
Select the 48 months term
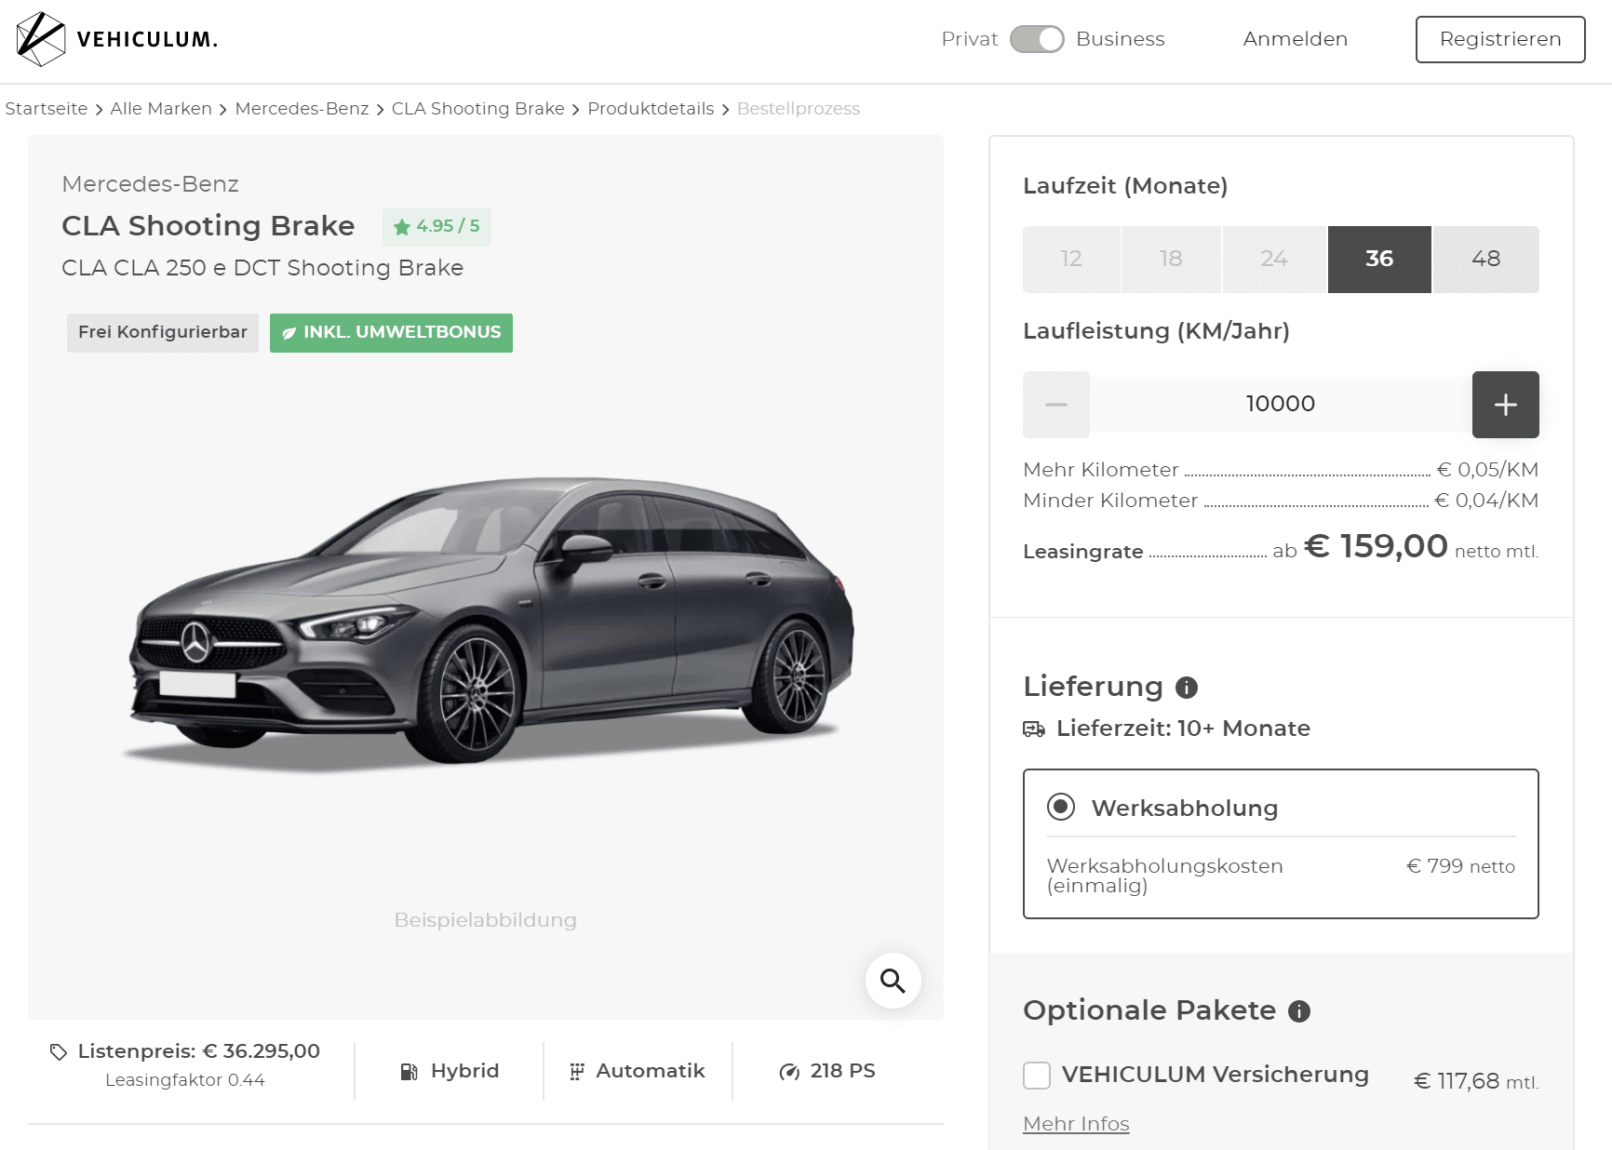tap(1485, 260)
